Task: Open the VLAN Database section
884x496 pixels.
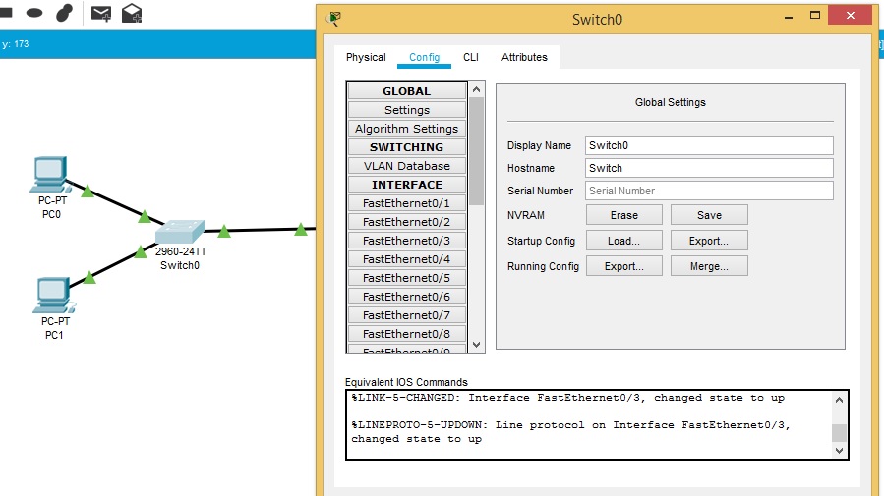Action: tap(406, 166)
